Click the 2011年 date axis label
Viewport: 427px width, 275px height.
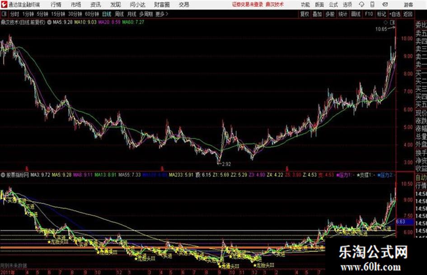tap(7, 272)
